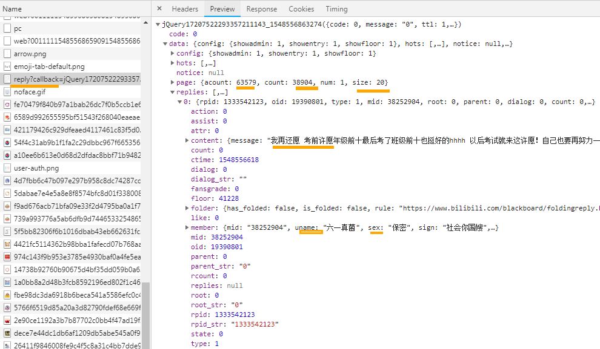Open the Headers tab
Viewport: 600px width, 349px height.
point(185,9)
